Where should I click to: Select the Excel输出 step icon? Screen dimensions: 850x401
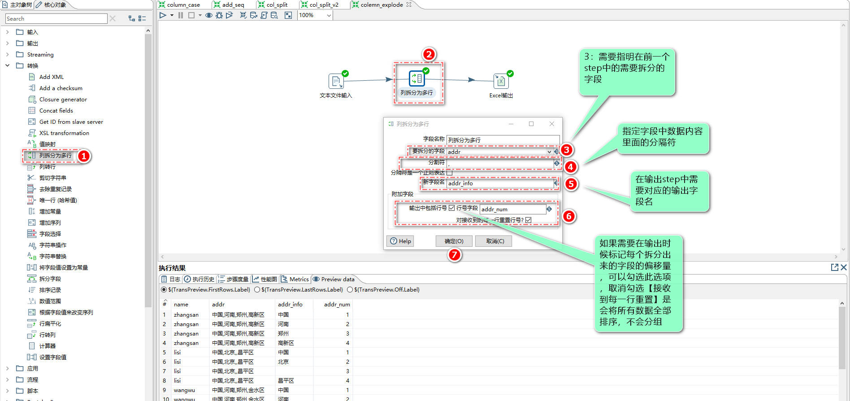point(501,81)
